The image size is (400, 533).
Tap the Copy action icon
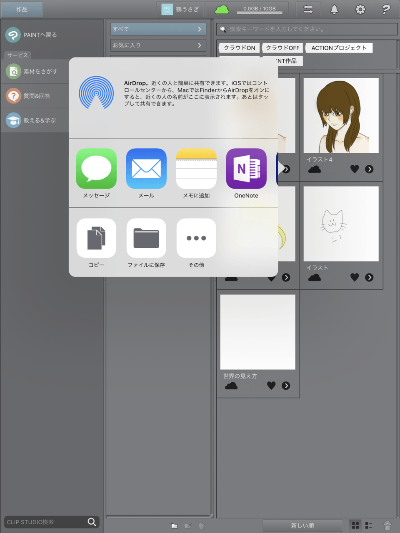(96, 238)
